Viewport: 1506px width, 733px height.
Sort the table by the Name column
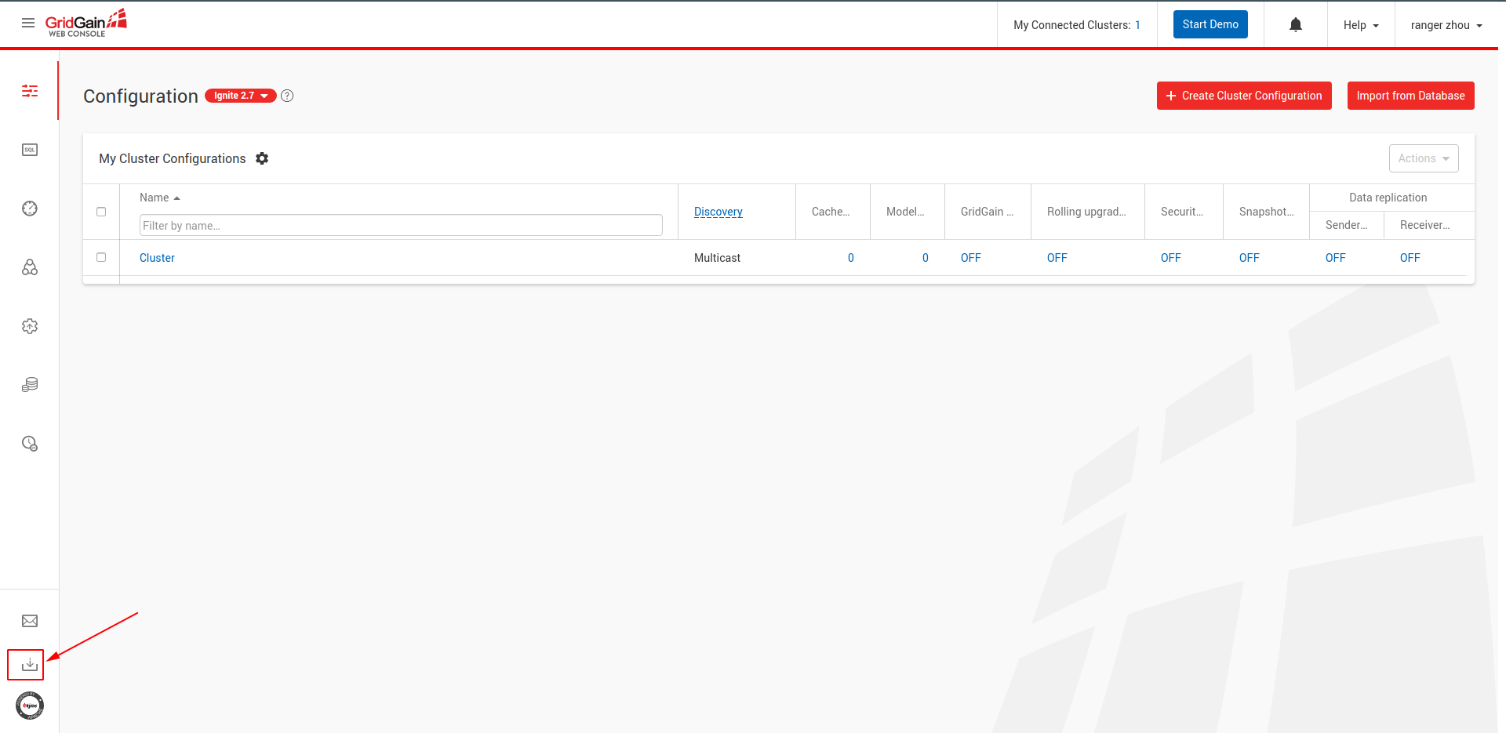click(160, 198)
